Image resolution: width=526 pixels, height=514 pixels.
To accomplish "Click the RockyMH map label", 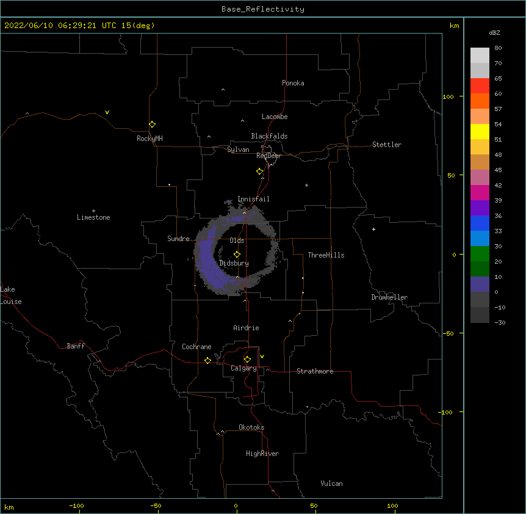I will point(150,139).
